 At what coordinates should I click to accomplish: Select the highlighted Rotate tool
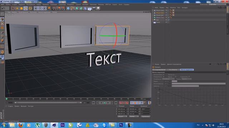click(x=26, y=9)
